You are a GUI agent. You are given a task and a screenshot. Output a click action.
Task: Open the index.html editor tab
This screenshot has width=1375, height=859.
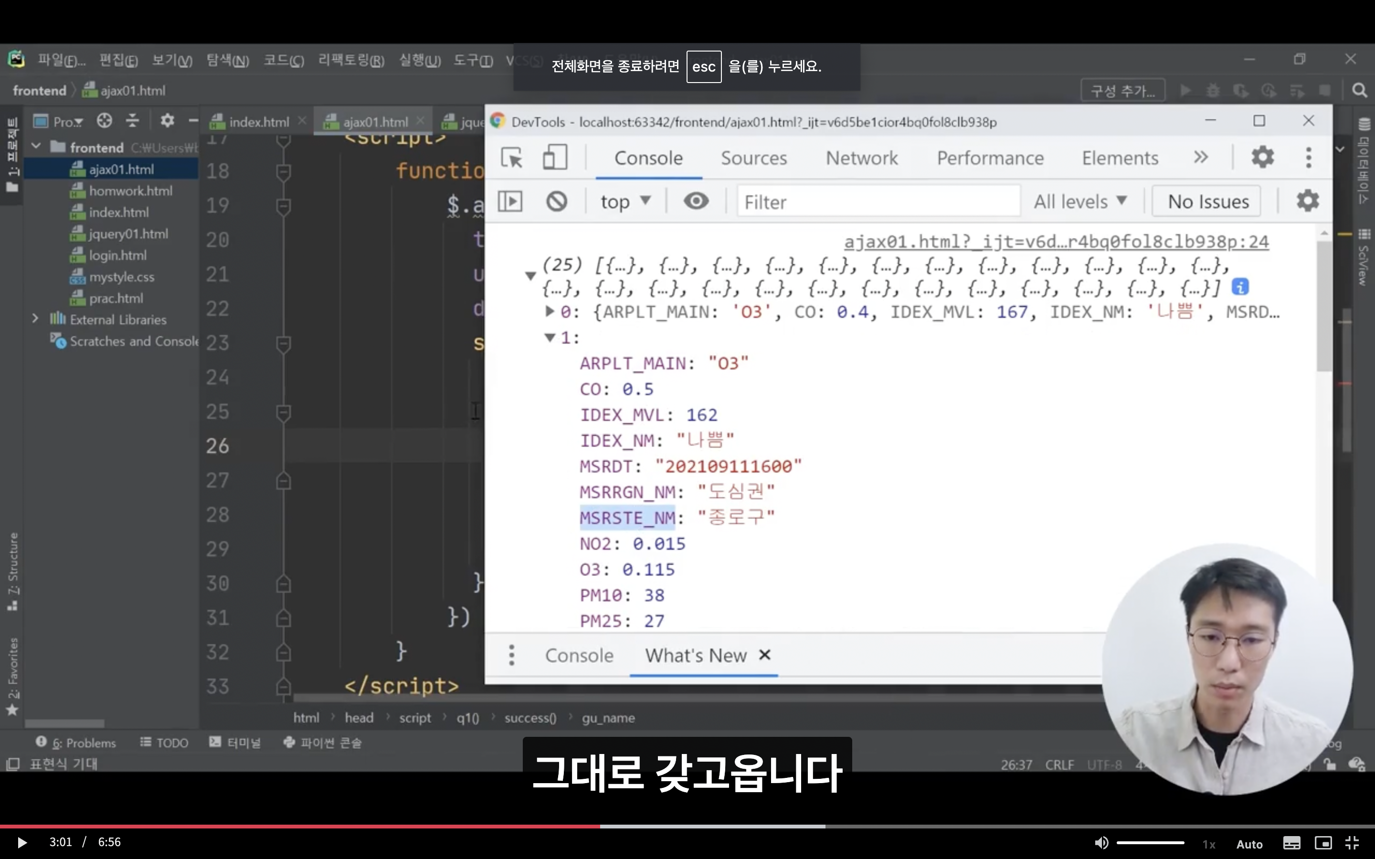click(258, 122)
